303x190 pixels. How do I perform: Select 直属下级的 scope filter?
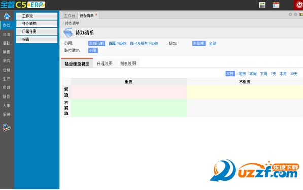117,43
